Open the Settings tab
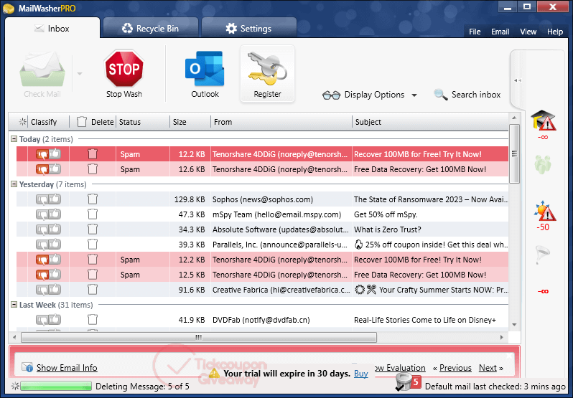 (x=248, y=28)
